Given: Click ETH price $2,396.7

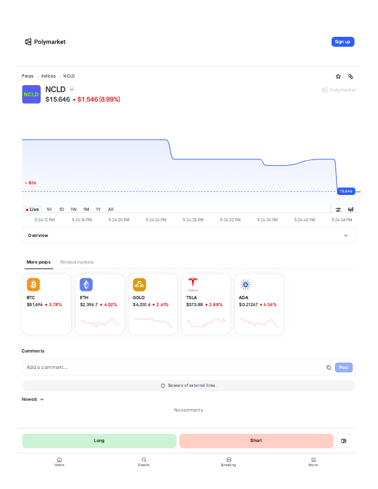Looking at the screenshot, I should (x=89, y=305).
